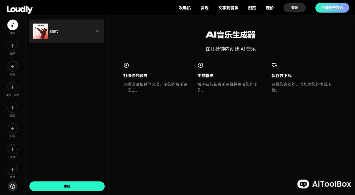
Task: Click the Hip Hop genre thumbnail
Action: 40,31
